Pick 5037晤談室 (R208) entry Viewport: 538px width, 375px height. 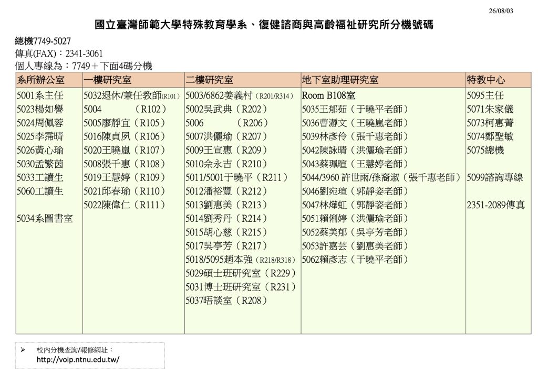click(x=227, y=301)
